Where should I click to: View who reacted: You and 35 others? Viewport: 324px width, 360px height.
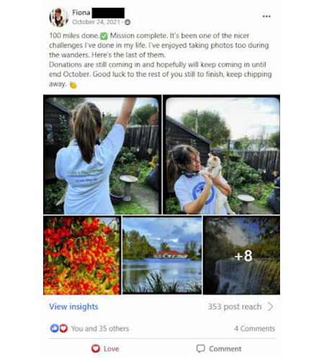click(x=100, y=328)
